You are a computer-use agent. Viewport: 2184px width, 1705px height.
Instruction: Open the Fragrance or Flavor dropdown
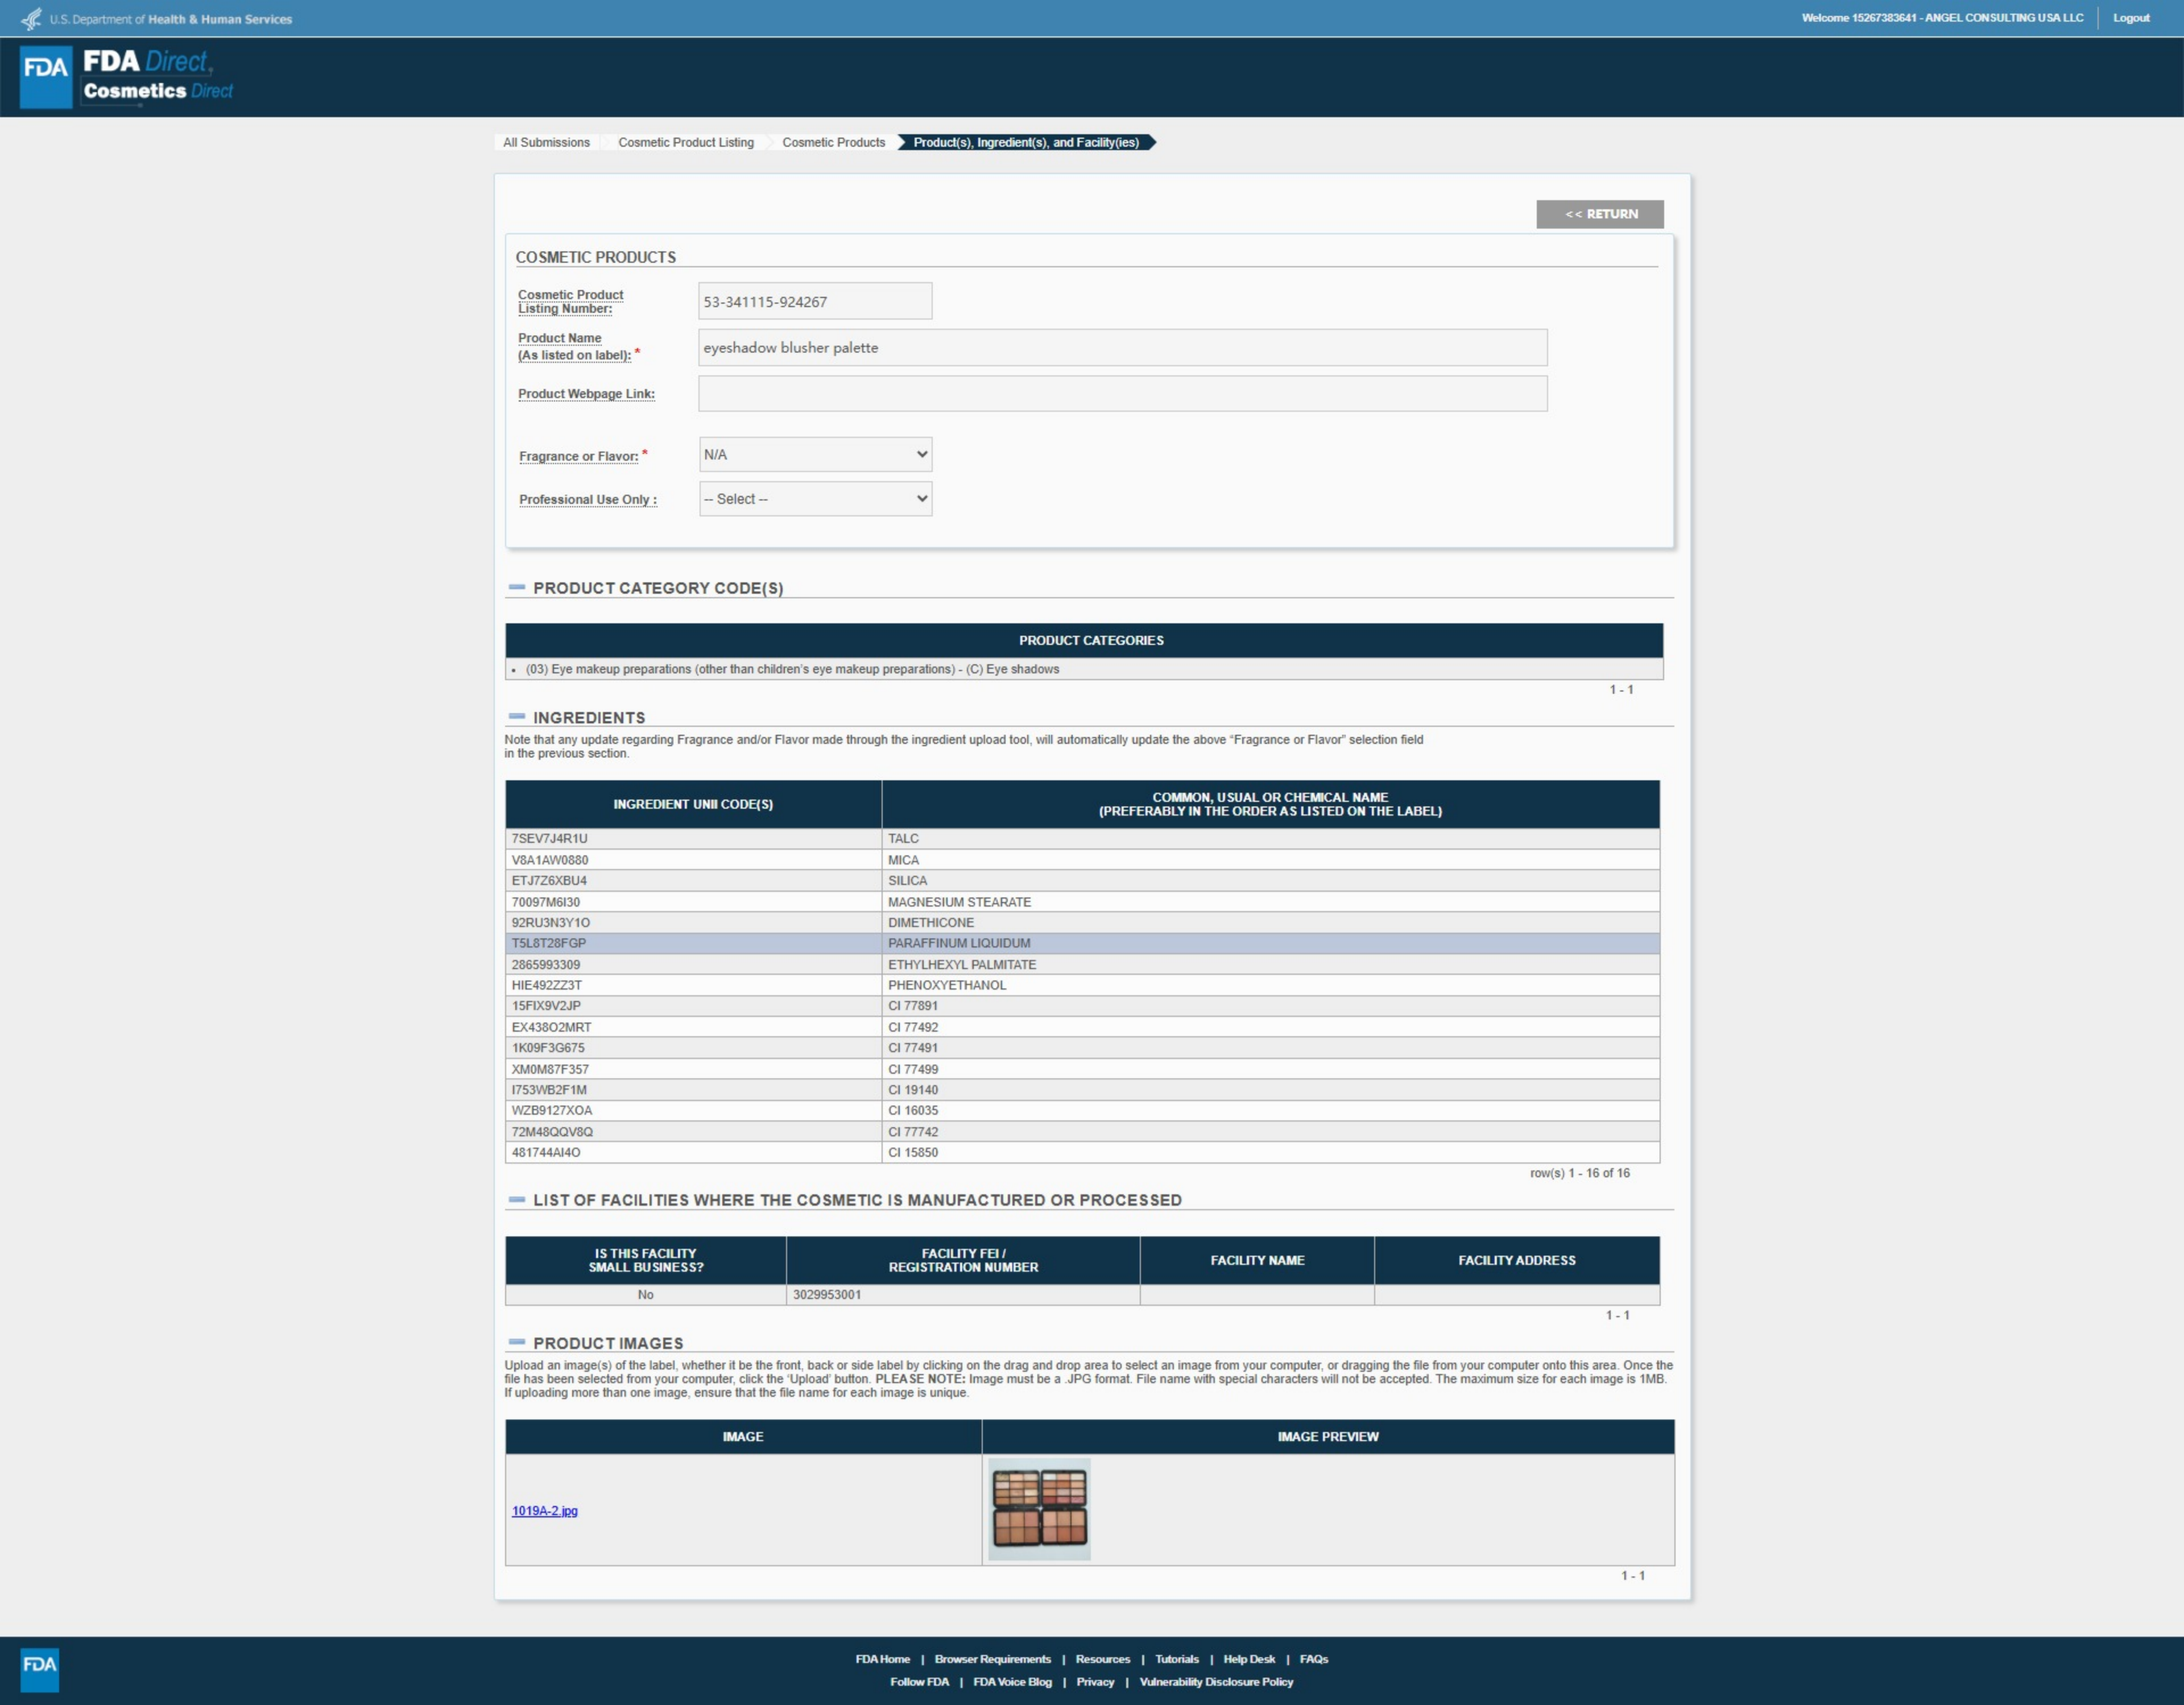815,454
